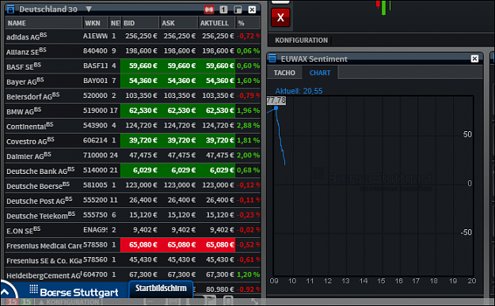Select the Continental row name
This screenshot has width=495, height=306.
pyautogui.click(x=29, y=126)
